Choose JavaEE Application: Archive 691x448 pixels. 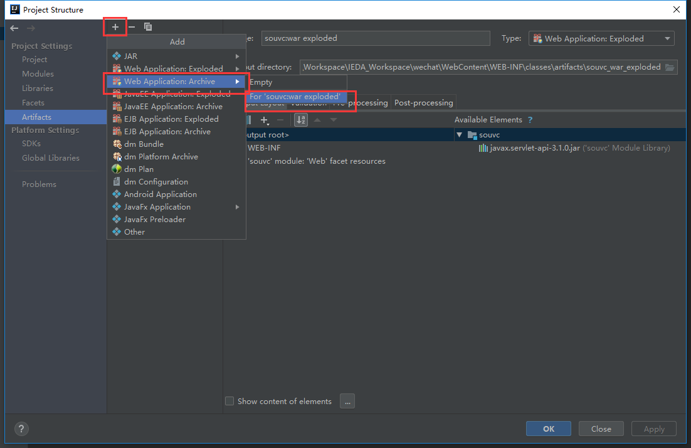point(176,106)
